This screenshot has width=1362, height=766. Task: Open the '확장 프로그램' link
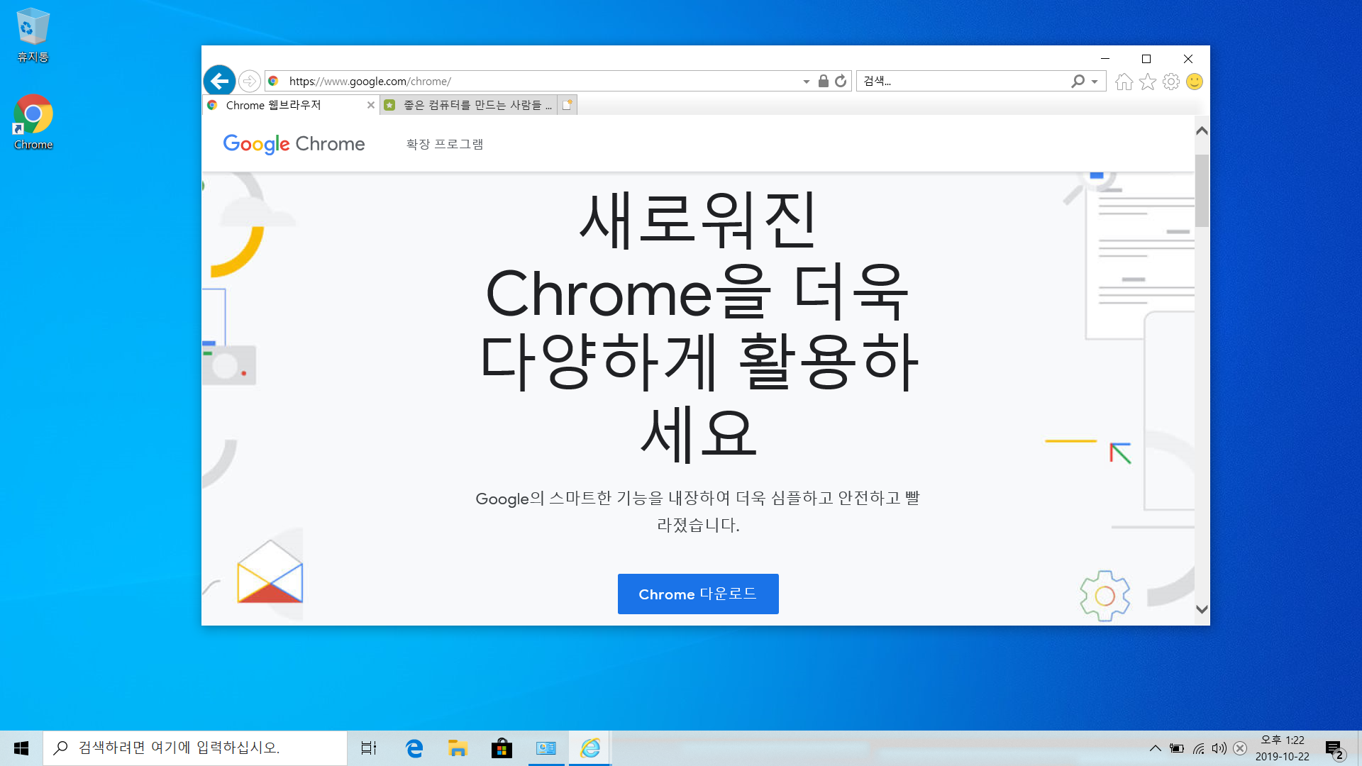tap(445, 144)
